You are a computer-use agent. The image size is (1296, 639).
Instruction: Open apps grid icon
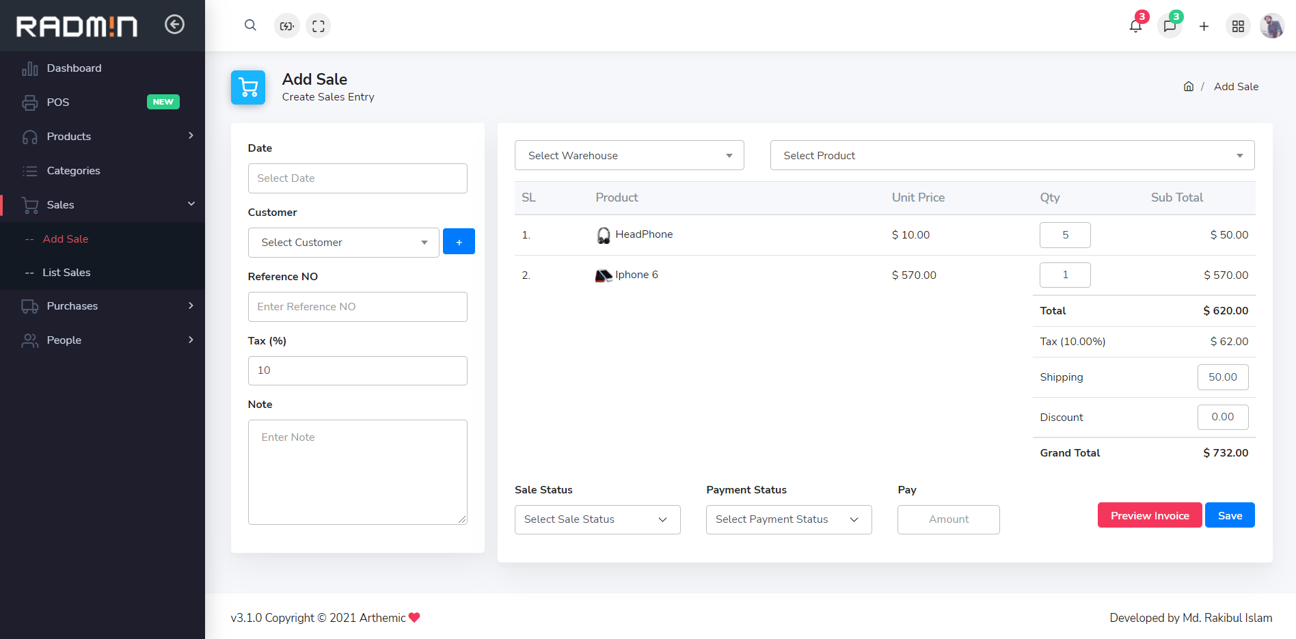coord(1238,26)
